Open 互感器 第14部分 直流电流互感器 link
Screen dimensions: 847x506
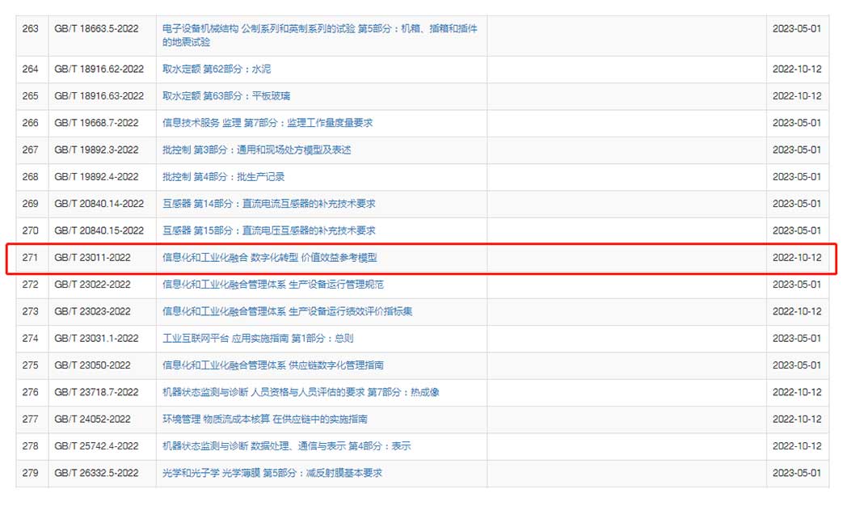point(268,204)
